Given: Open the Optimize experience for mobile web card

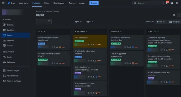Looking at the screenshot, I should (x=54, y=43).
